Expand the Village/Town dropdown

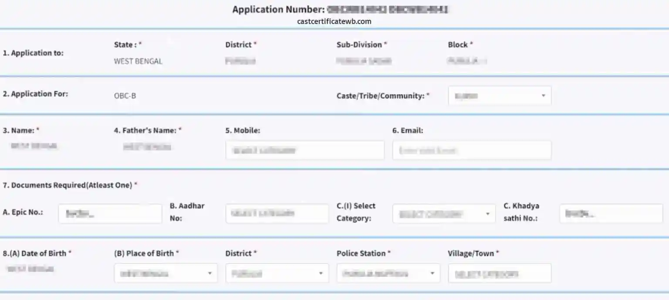[x=500, y=273]
